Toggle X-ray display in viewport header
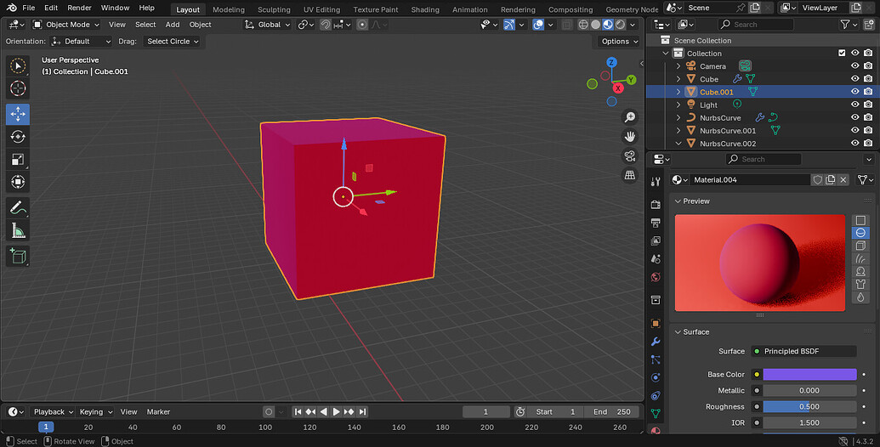 click(567, 25)
